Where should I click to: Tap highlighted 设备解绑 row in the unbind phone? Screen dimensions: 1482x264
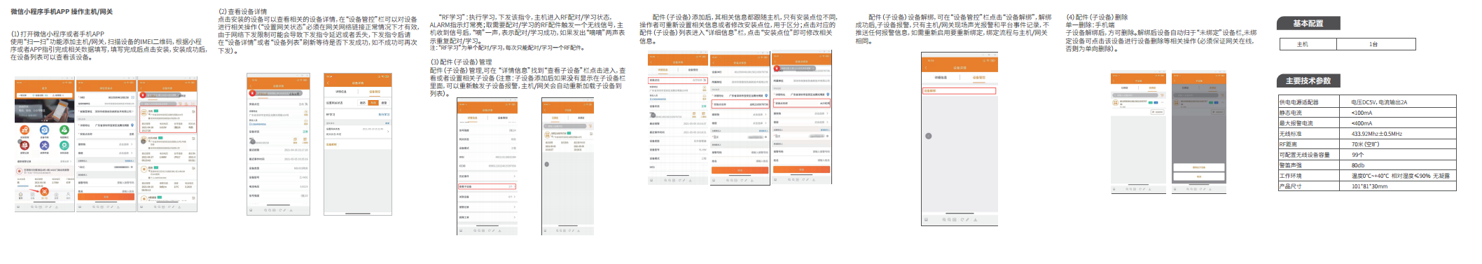[x=960, y=91]
